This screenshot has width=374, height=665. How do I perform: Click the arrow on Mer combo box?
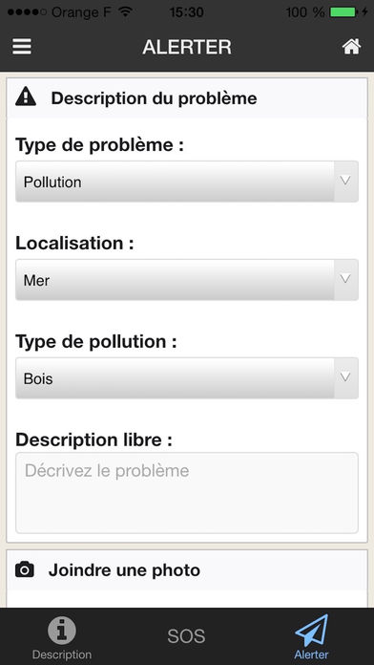pos(346,280)
